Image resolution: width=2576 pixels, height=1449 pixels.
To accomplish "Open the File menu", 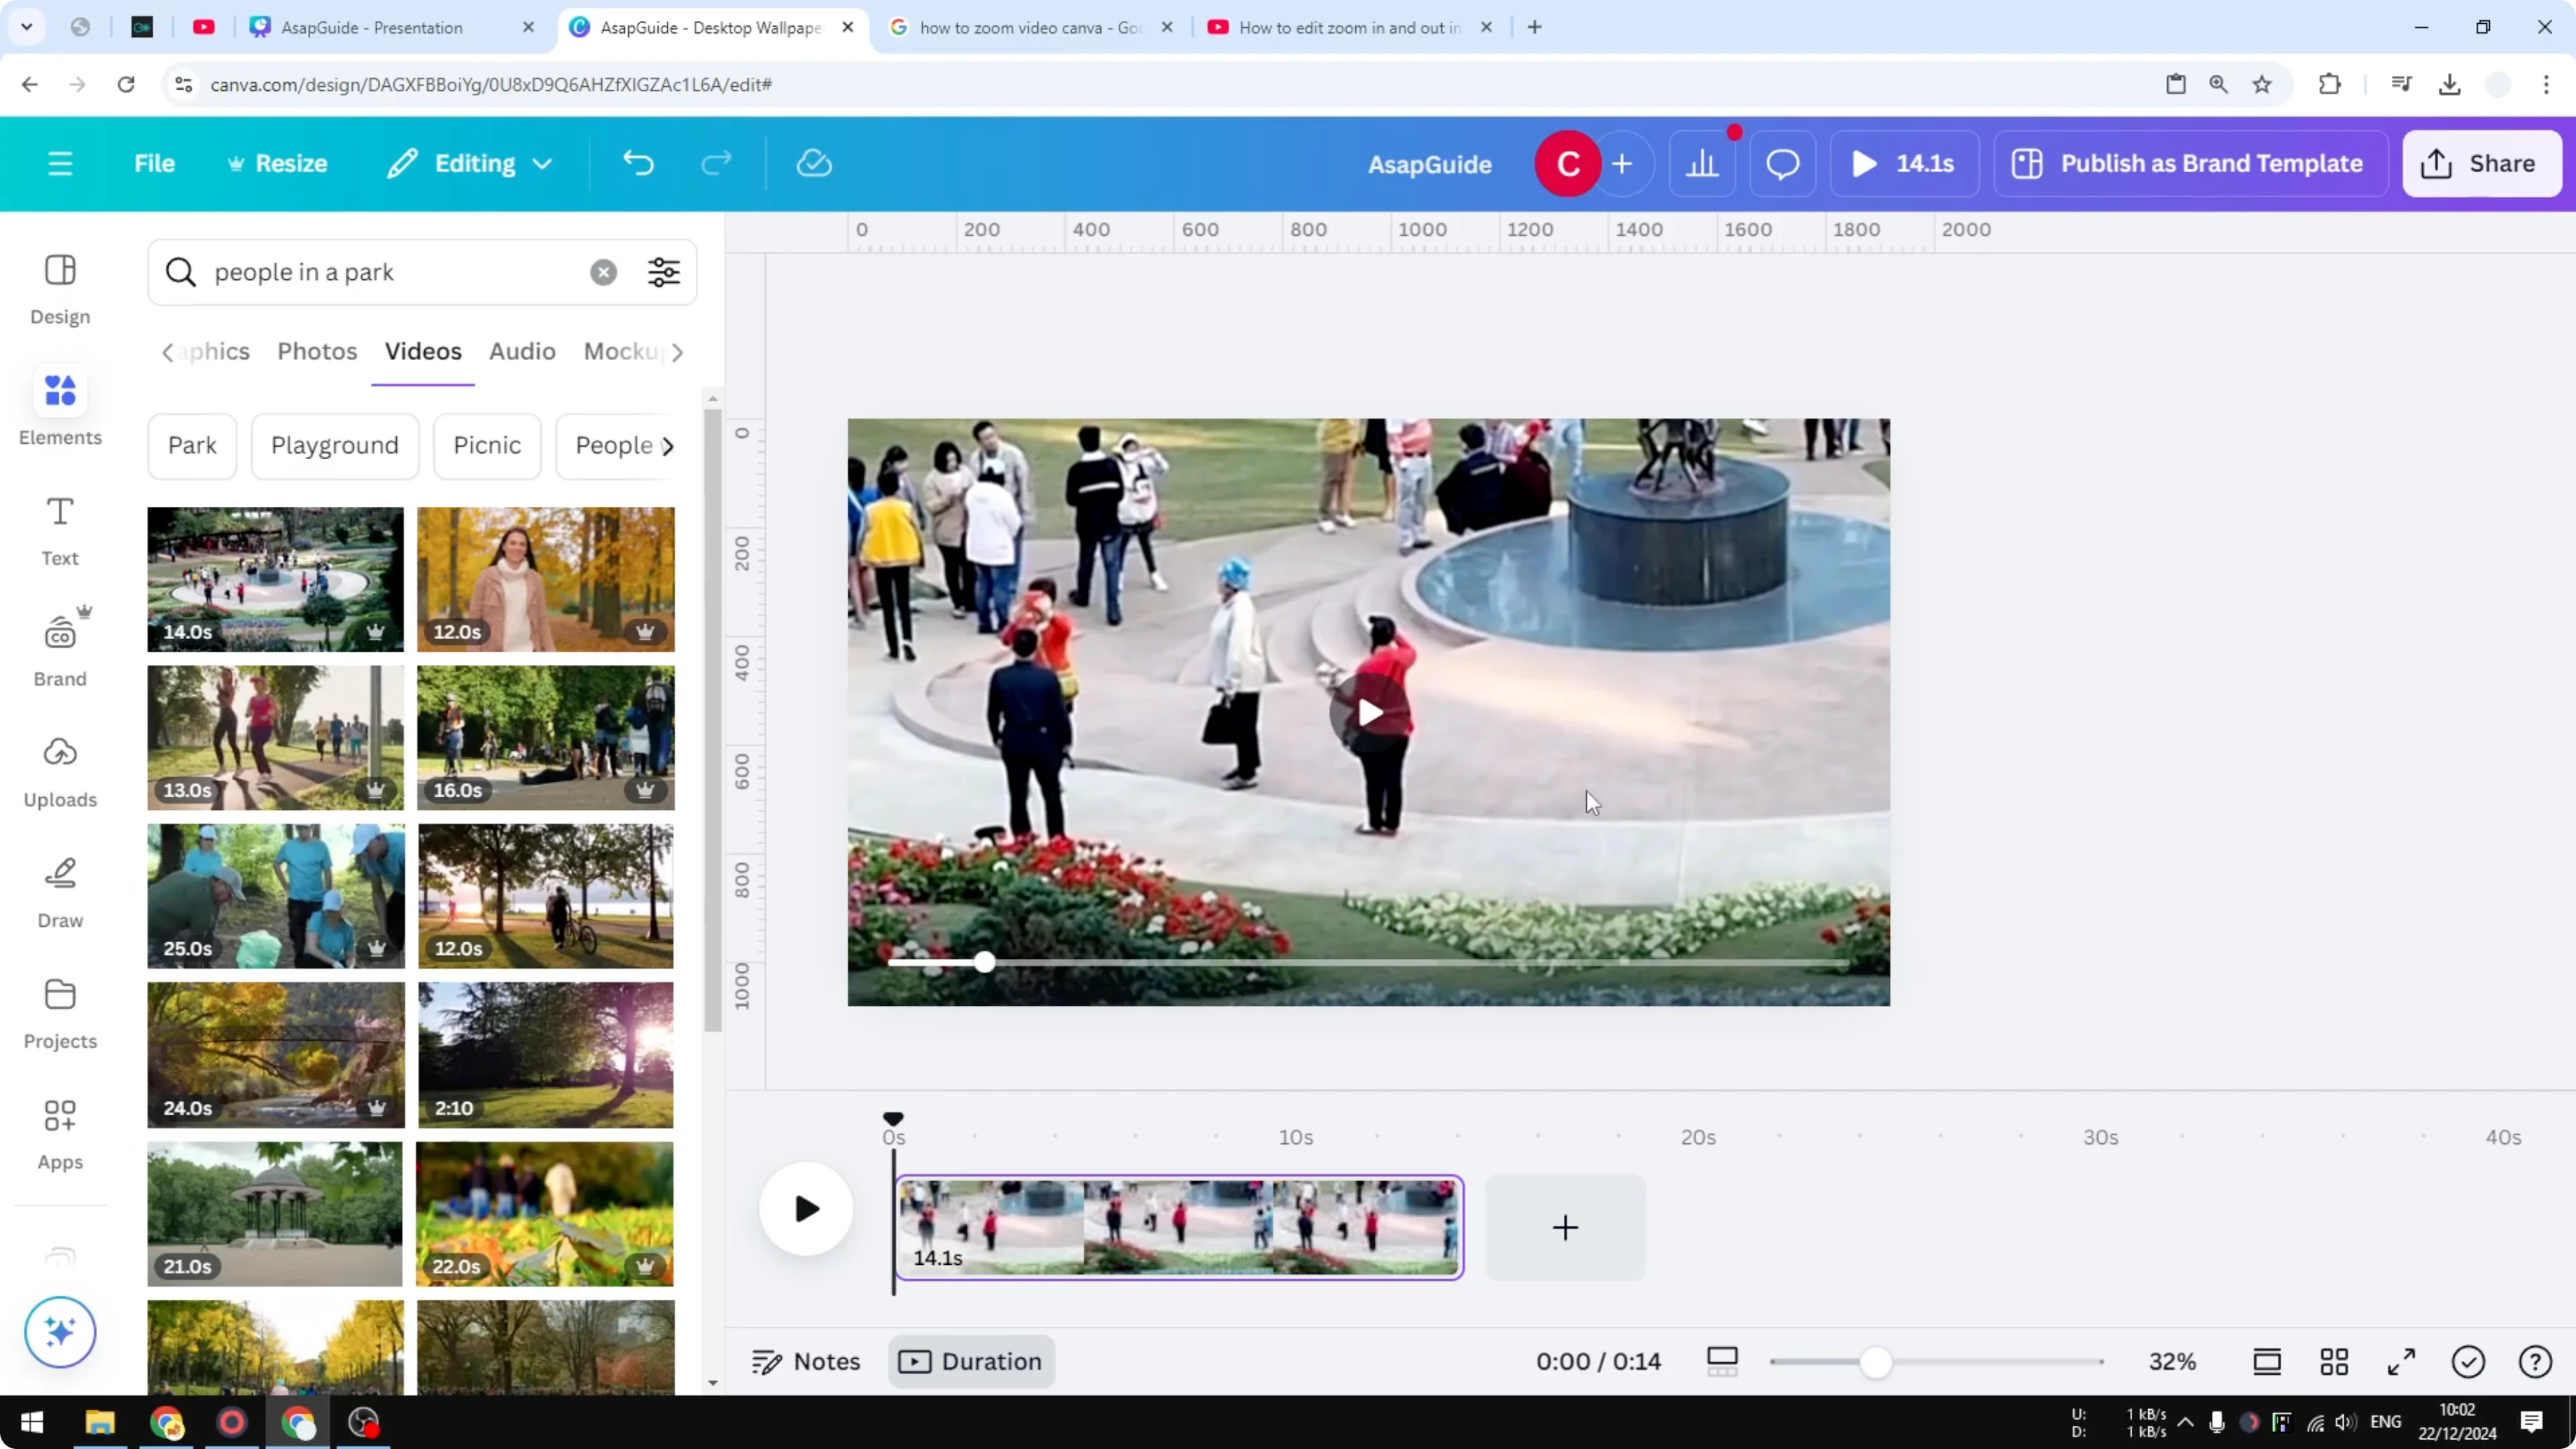I will (x=155, y=163).
